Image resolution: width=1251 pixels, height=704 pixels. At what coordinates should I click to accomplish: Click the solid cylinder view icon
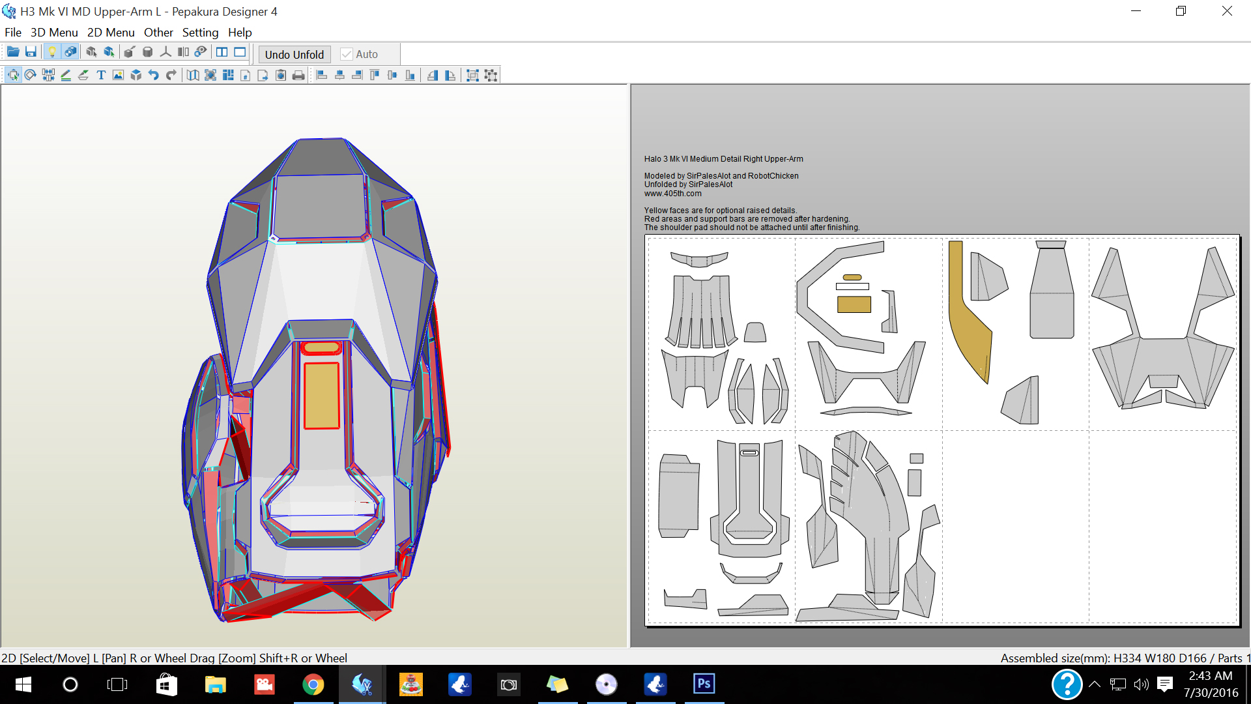pos(148,52)
